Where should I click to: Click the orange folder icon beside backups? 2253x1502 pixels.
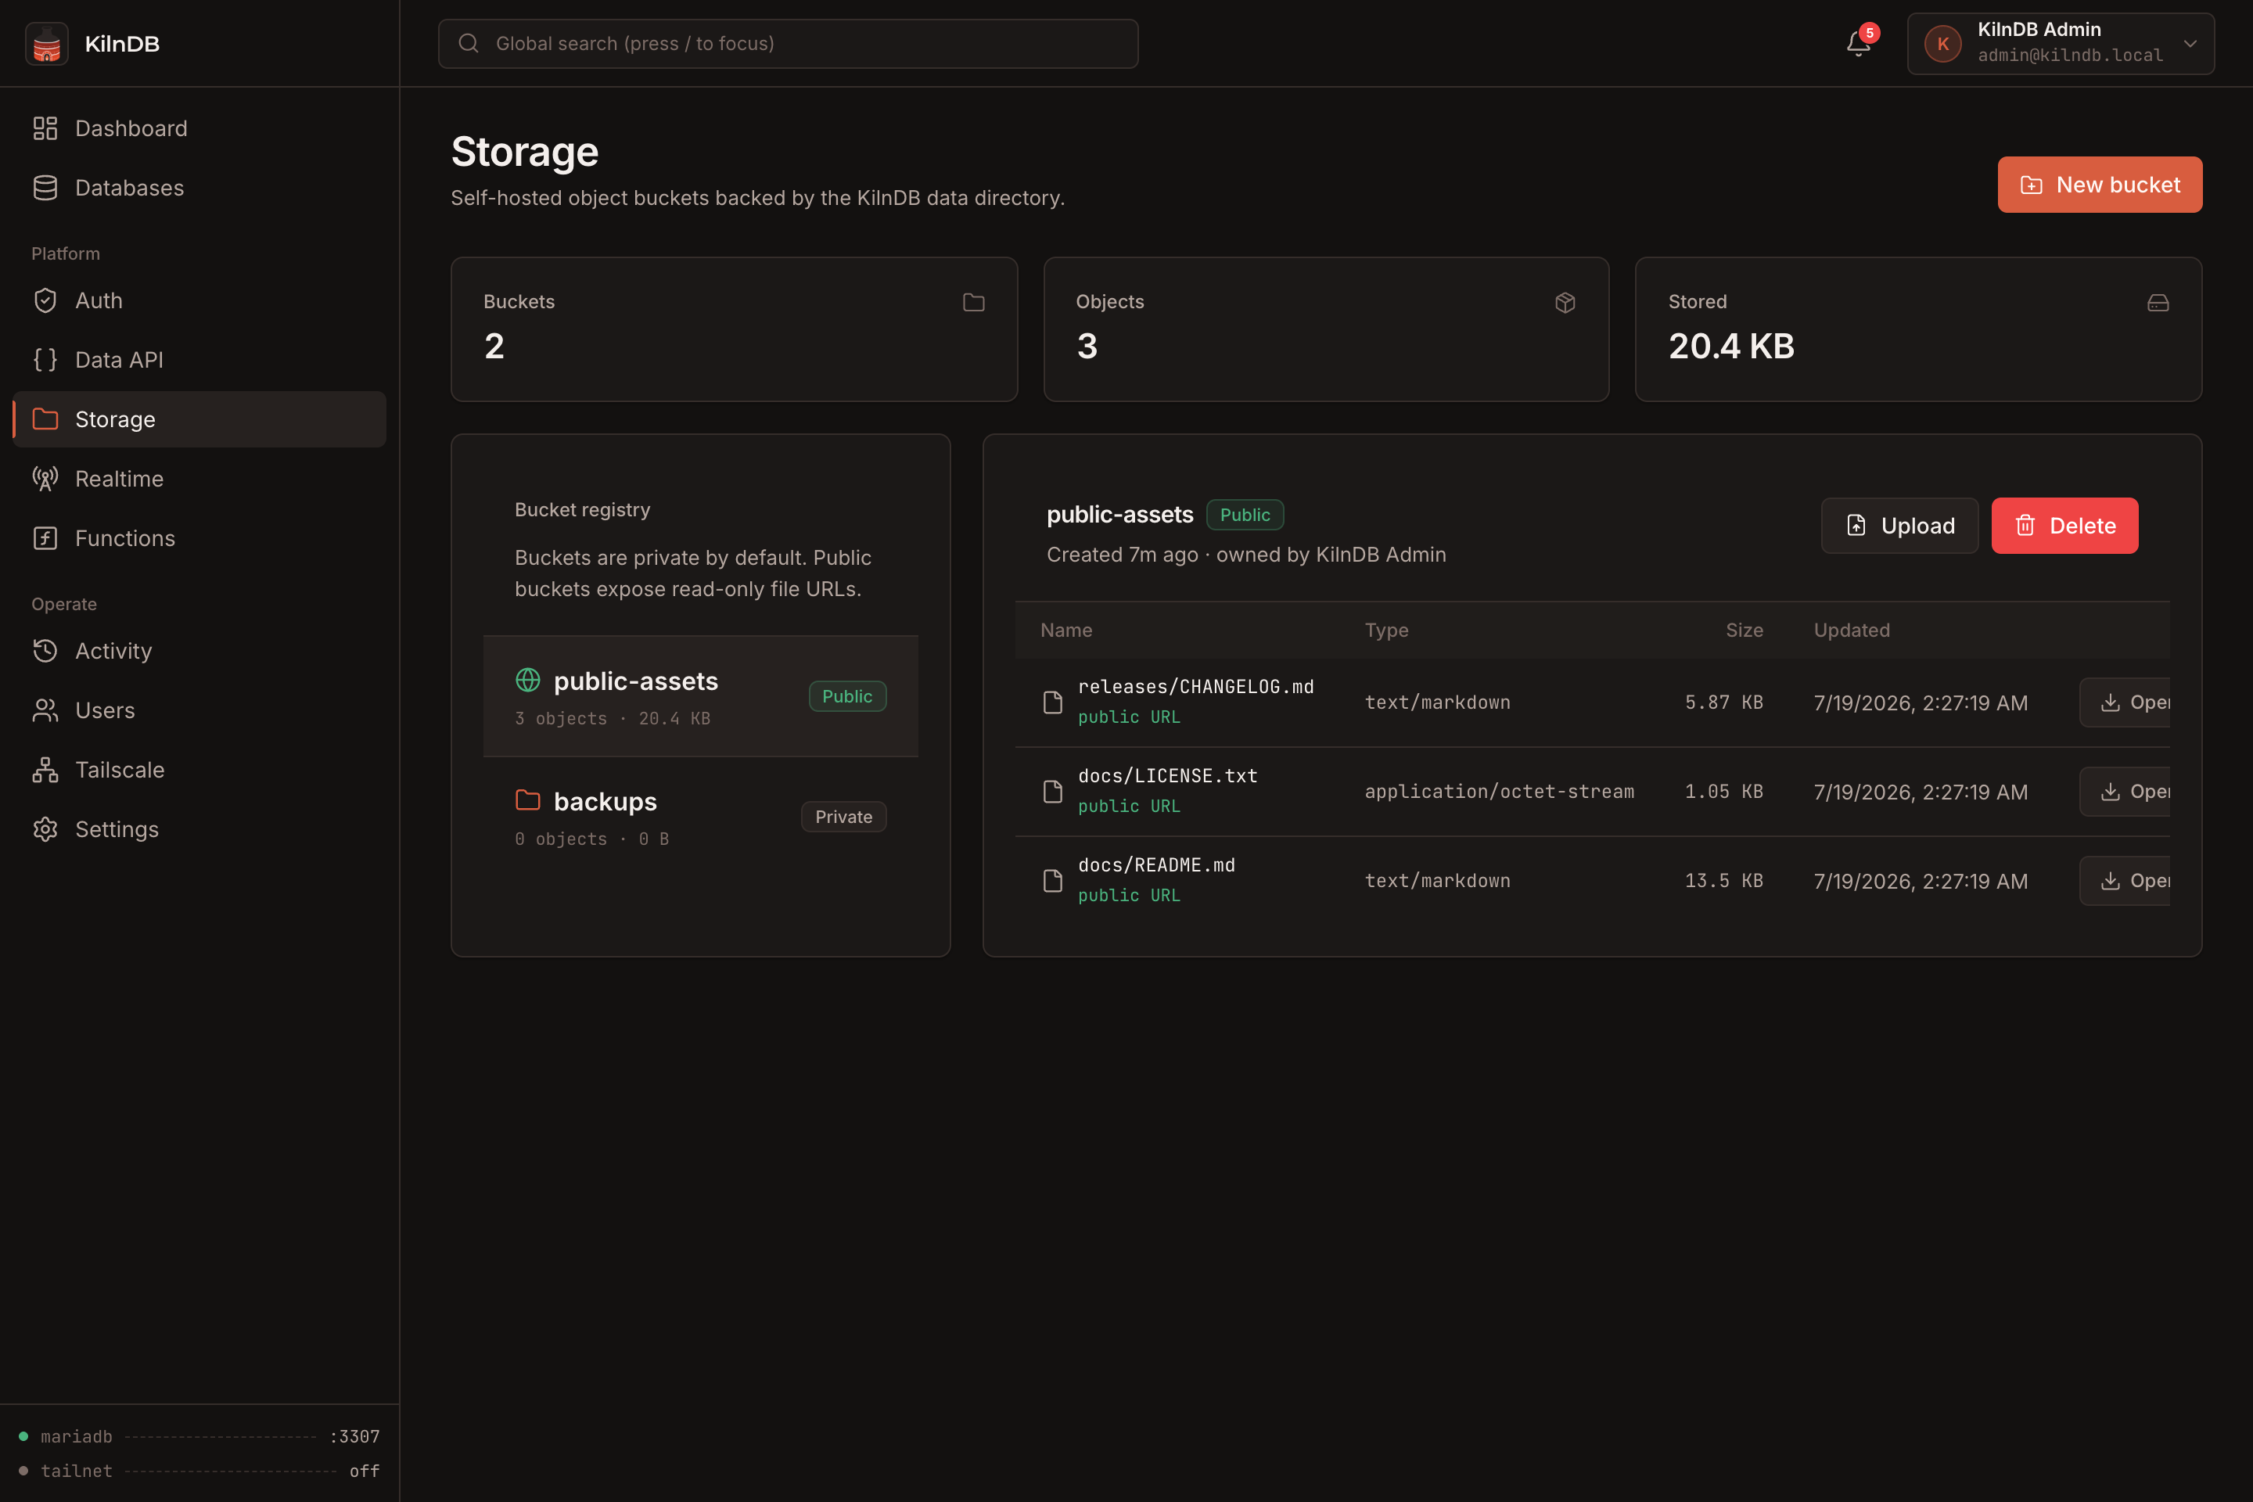528,800
